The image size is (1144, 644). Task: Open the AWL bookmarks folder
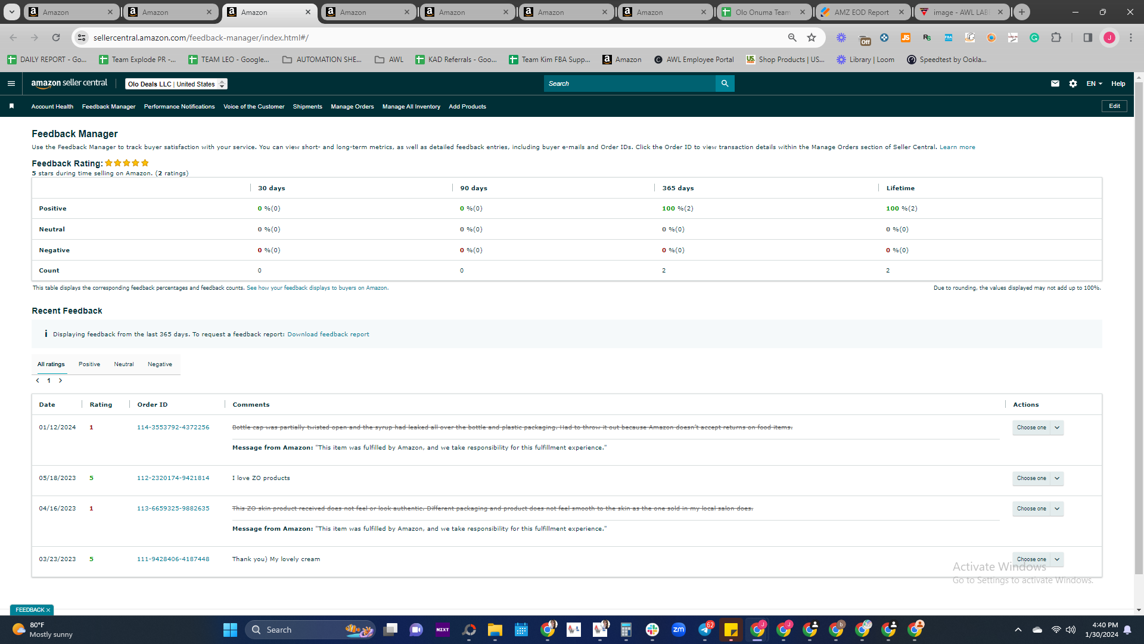[x=389, y=60]
